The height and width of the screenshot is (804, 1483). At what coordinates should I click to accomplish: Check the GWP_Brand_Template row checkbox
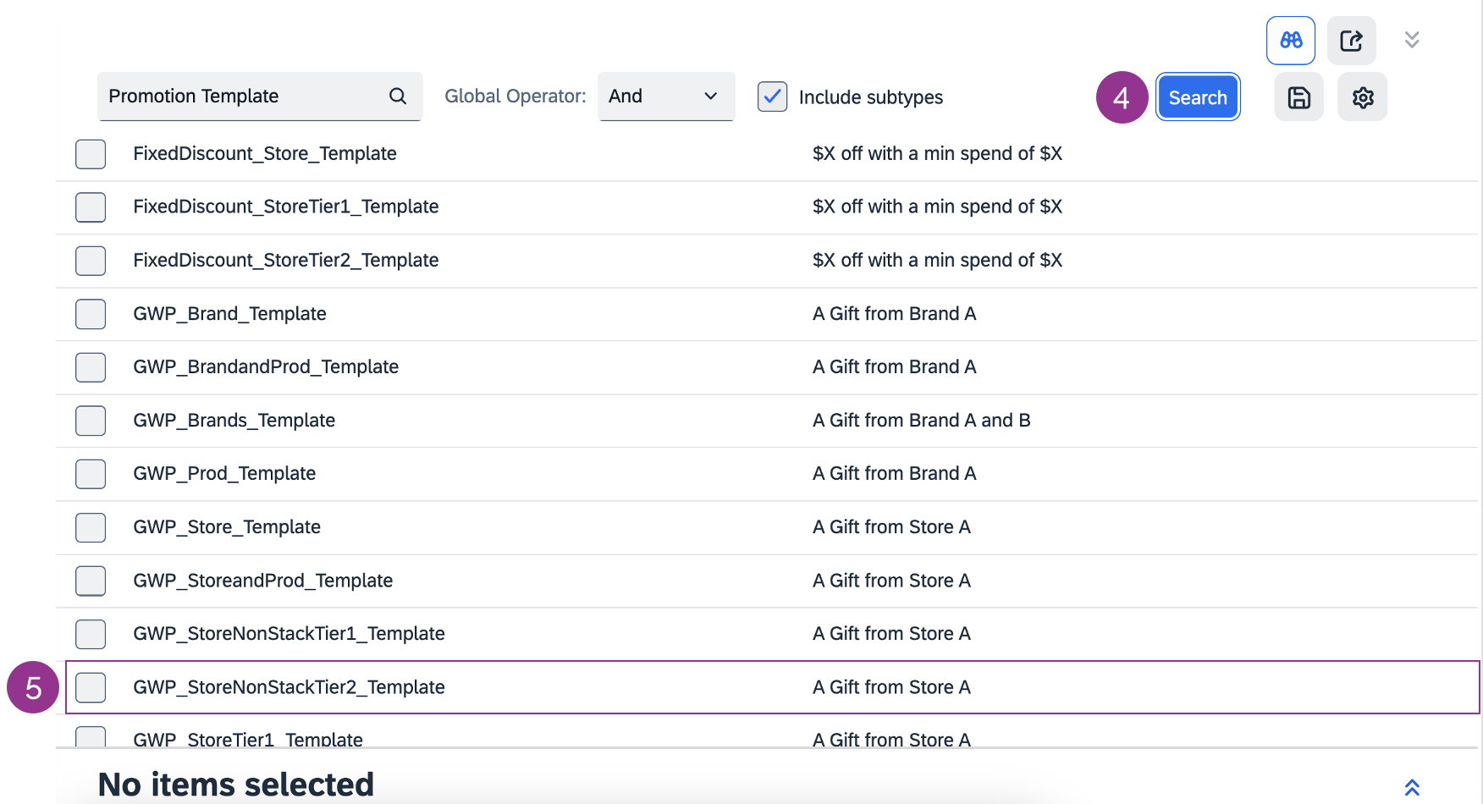[91, 314]
